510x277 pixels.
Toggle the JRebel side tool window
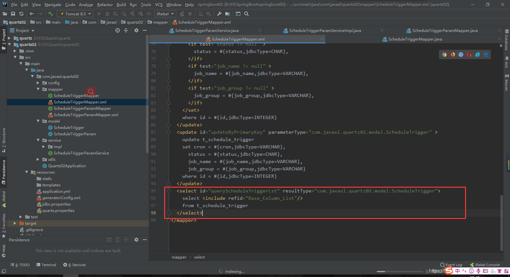point(4,199)
